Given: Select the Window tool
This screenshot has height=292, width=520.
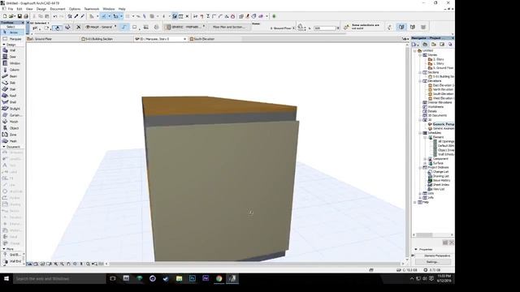Looking at the screenshot, I should (x=13, y=63).
